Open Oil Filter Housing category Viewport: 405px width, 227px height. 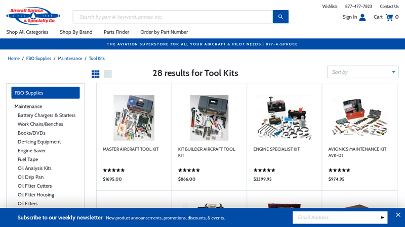[x=36, y=195]
